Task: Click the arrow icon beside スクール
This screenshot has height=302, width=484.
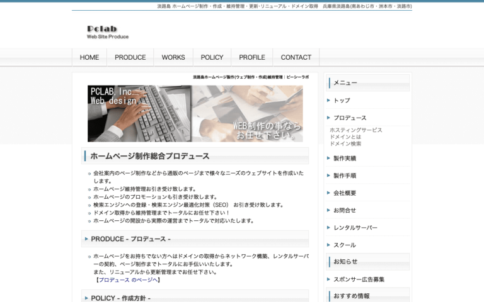Action: tap(328, 245)
